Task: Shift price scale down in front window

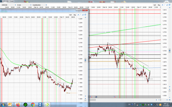Action: tap(86, 96)
